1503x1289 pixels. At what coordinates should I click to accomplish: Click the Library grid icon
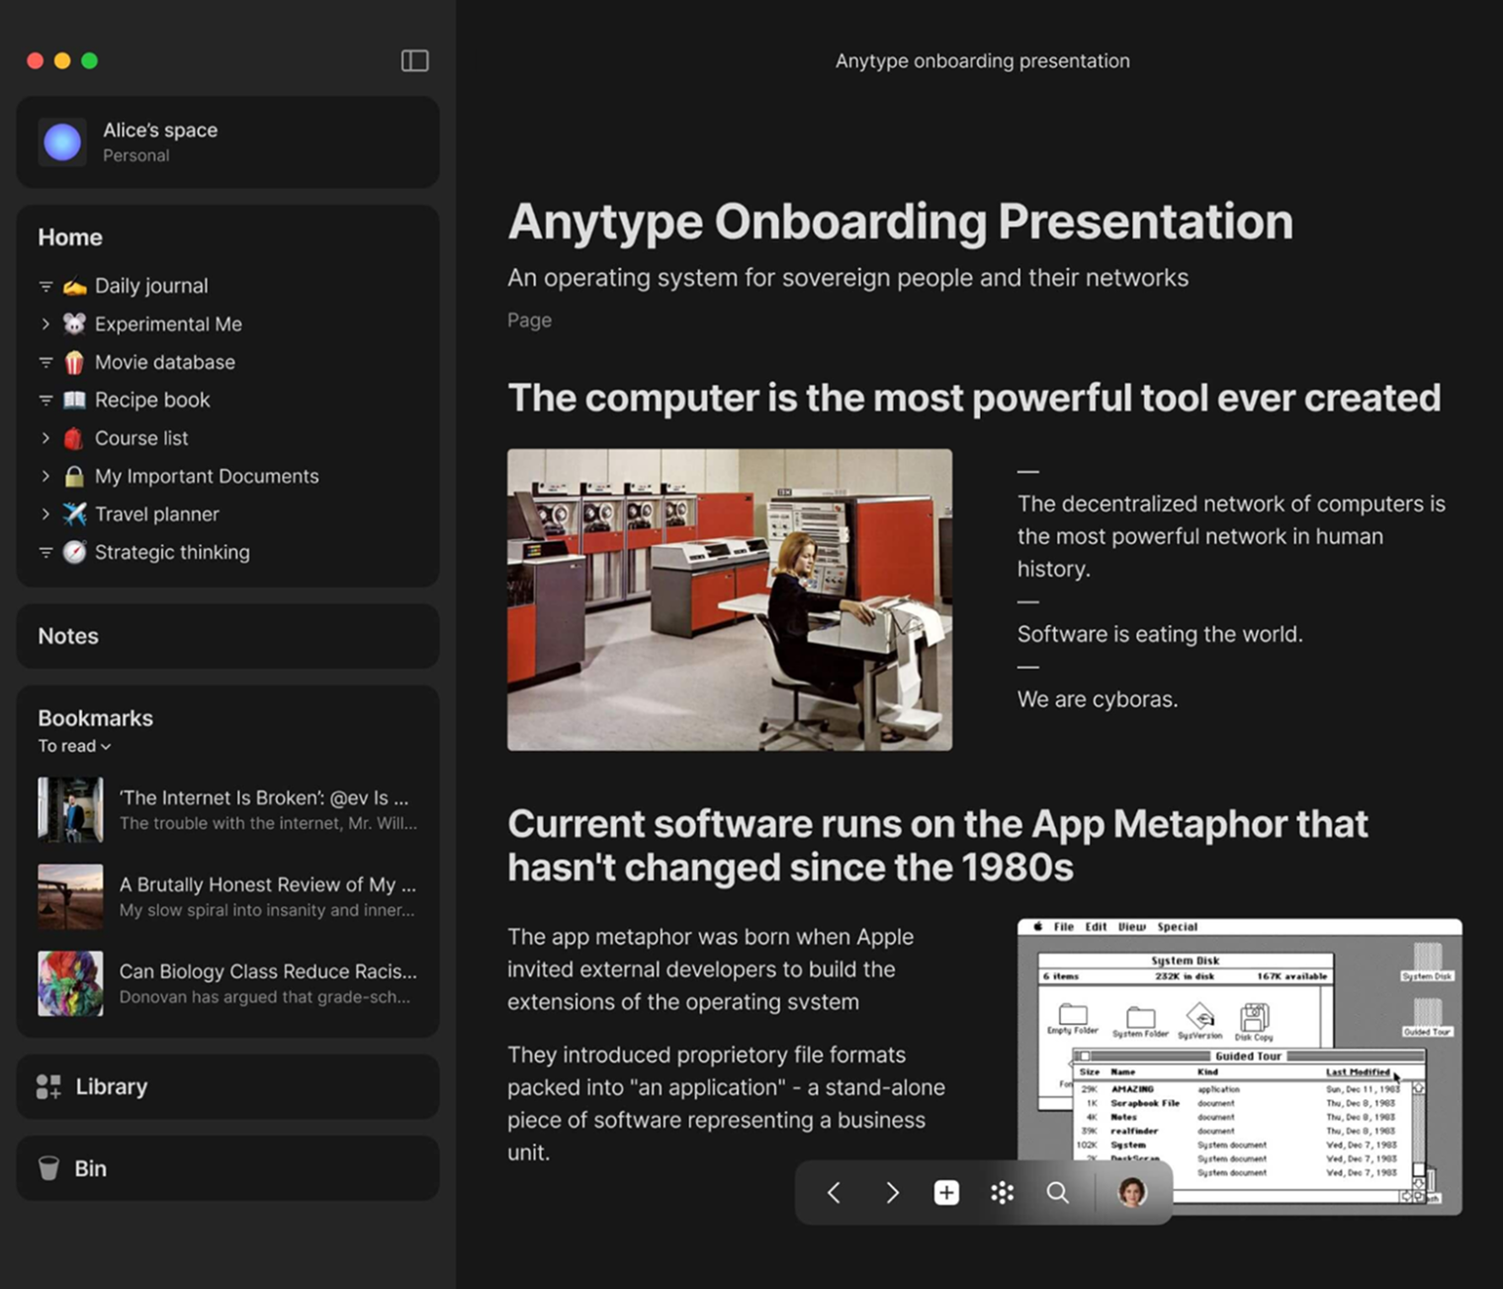pyautogui.click(x=48, y=1086)
